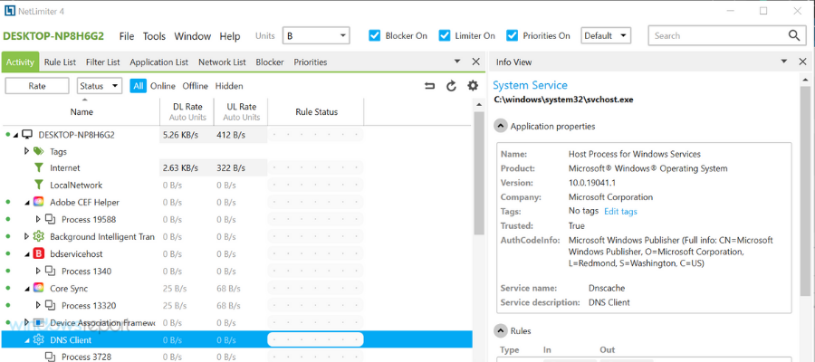
Task: Click the Info View scrollbar up arrow
Action: [x=805, y=79]
